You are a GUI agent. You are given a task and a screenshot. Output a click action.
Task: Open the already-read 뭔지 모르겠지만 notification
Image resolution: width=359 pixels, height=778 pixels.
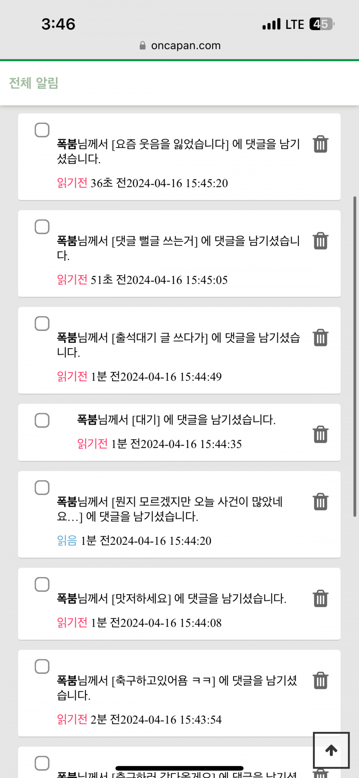(170, 509)
